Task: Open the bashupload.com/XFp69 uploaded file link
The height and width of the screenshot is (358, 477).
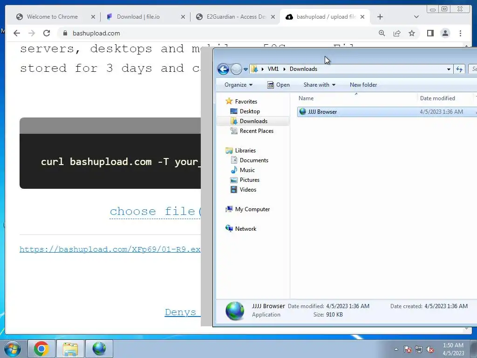Action: [110, 249]
